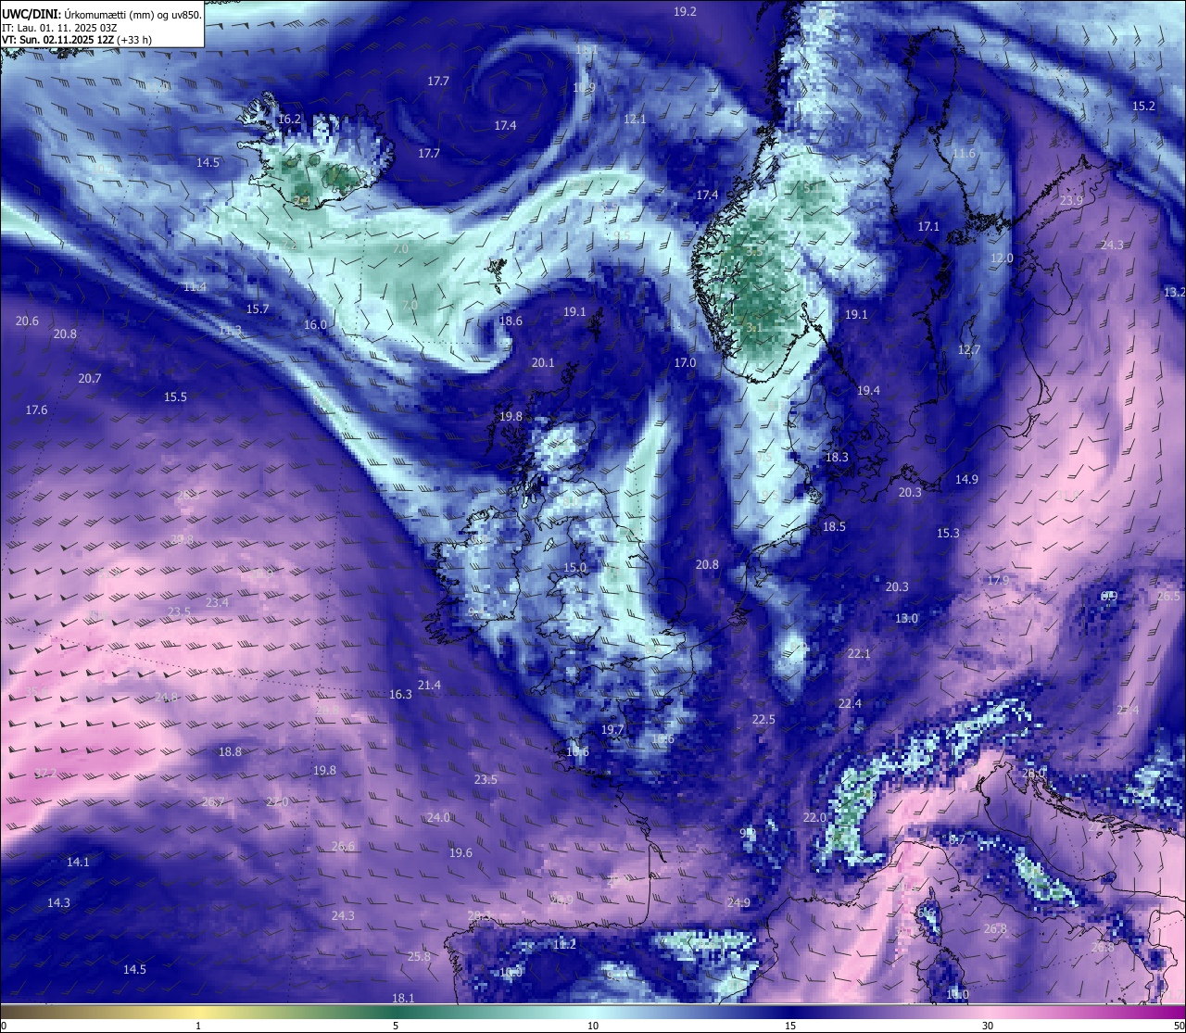Click the VT: Sun. 02.11.2025 12Z line
Image resolution: width=1186 pixels, height=1033 pixels.
(x=77, y=40)
